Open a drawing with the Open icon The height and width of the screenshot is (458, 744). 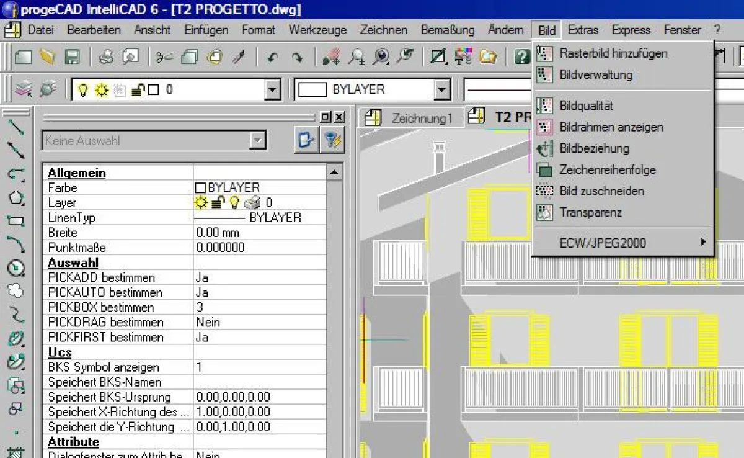coord(46,56)
